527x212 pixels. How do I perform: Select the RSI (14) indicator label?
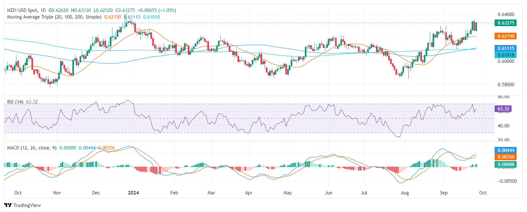point(15,102)
